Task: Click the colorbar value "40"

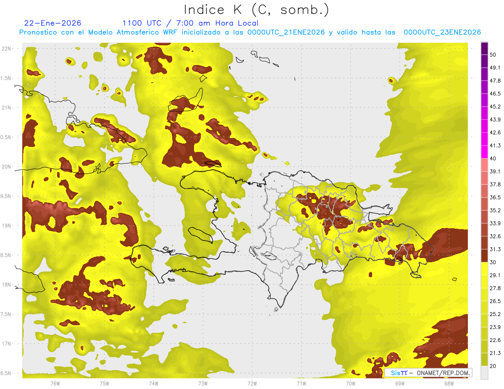Action: pos(493,159)
